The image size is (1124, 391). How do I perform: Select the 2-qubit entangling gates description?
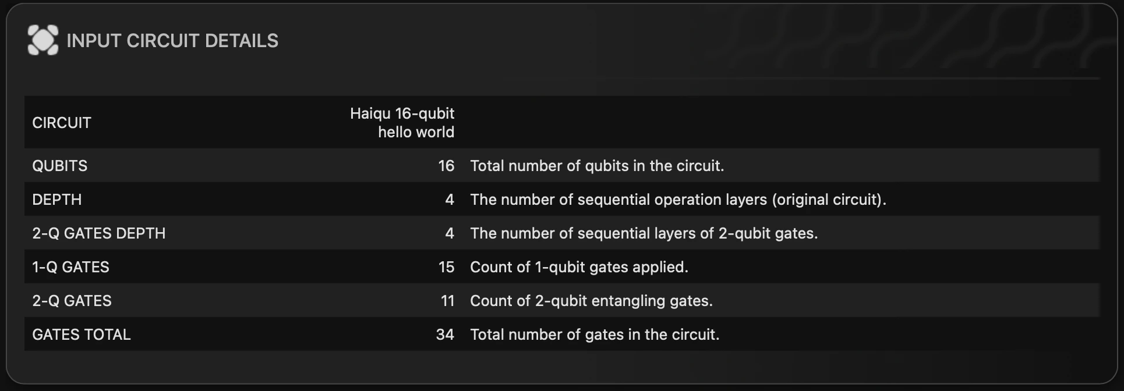click(x=589, y=301)
